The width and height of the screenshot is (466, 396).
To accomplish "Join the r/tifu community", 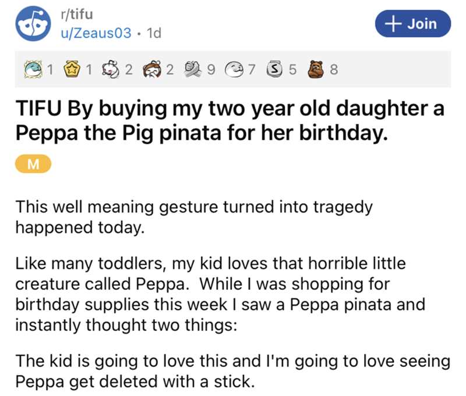I will (x=405, y=24).
